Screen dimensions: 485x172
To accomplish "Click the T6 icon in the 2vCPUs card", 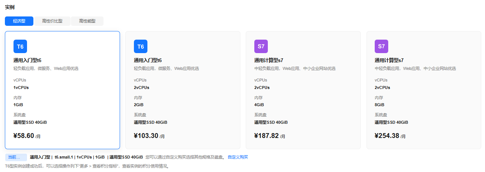I will (x=141, y=46).
